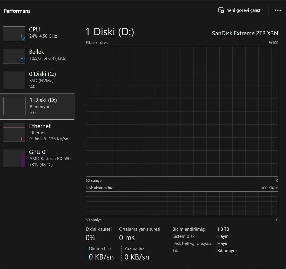Click the Ethernet mini graph thumbnail

(14, 132)
